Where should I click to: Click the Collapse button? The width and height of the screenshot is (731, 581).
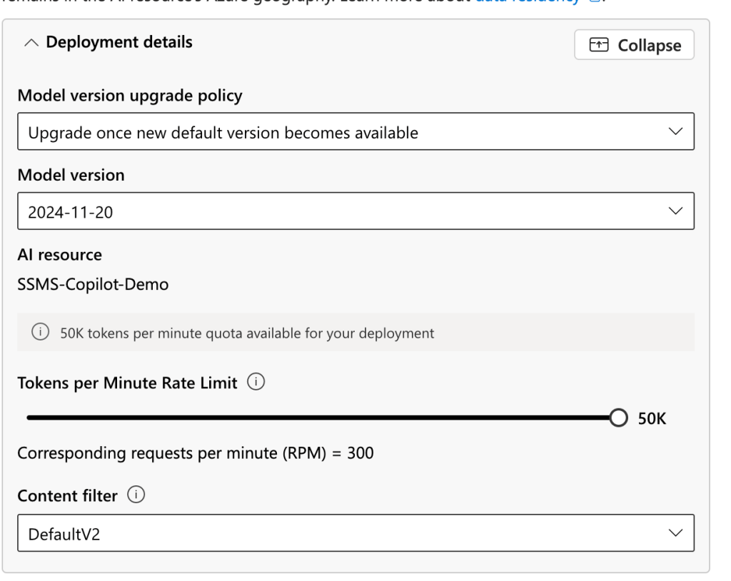point(634,45)
